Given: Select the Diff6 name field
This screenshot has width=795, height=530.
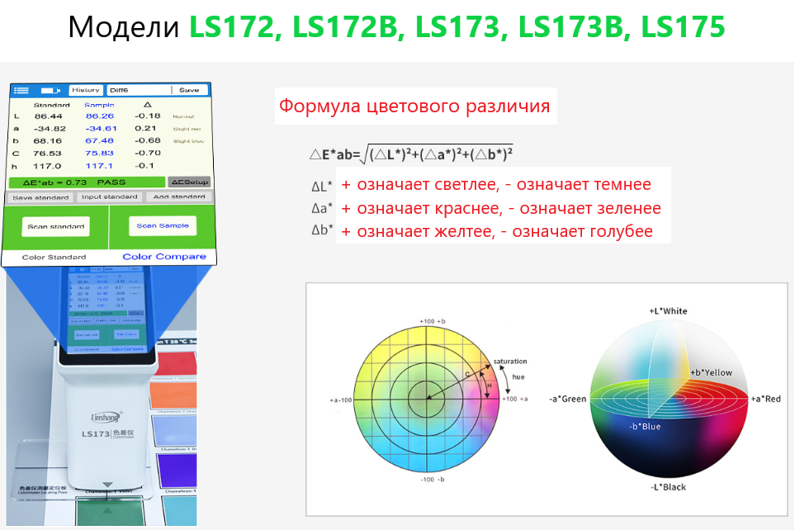Looking at the screenshot, I should pos(139,90).
